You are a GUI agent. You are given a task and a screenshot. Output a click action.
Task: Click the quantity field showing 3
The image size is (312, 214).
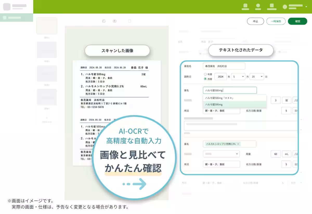[x=276, y=100]
